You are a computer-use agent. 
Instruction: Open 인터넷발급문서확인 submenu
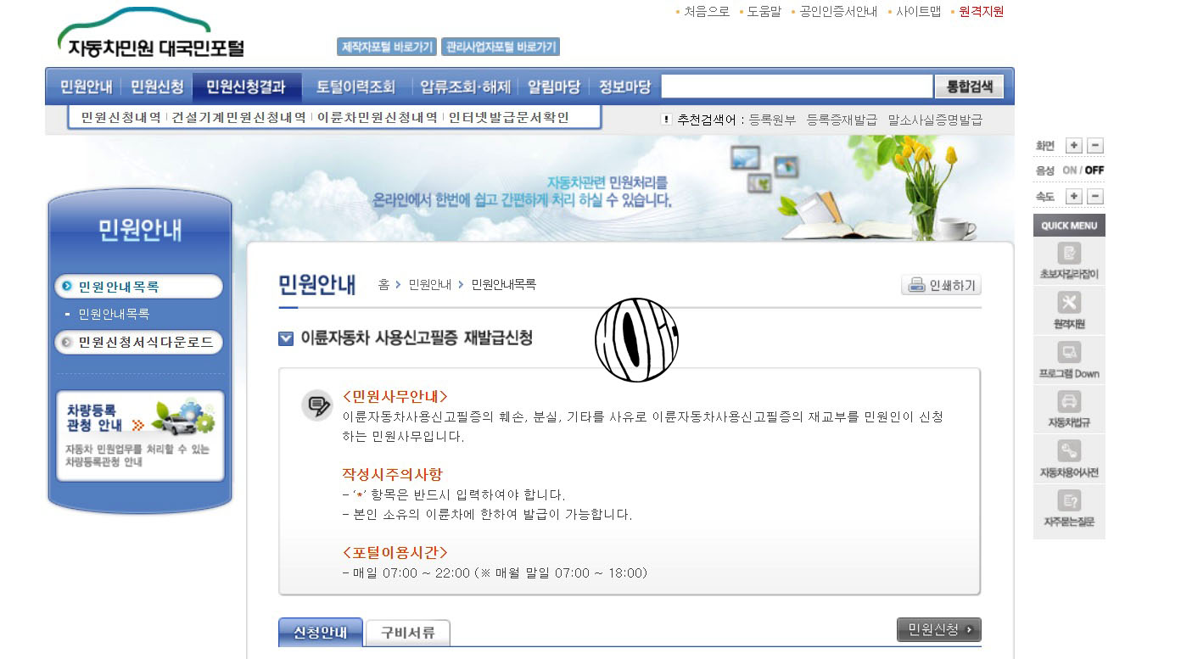coord(508,118)
